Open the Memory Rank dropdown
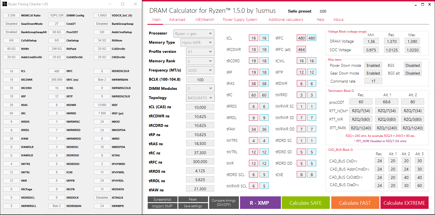The image size is (435, 215). [200, 61]
